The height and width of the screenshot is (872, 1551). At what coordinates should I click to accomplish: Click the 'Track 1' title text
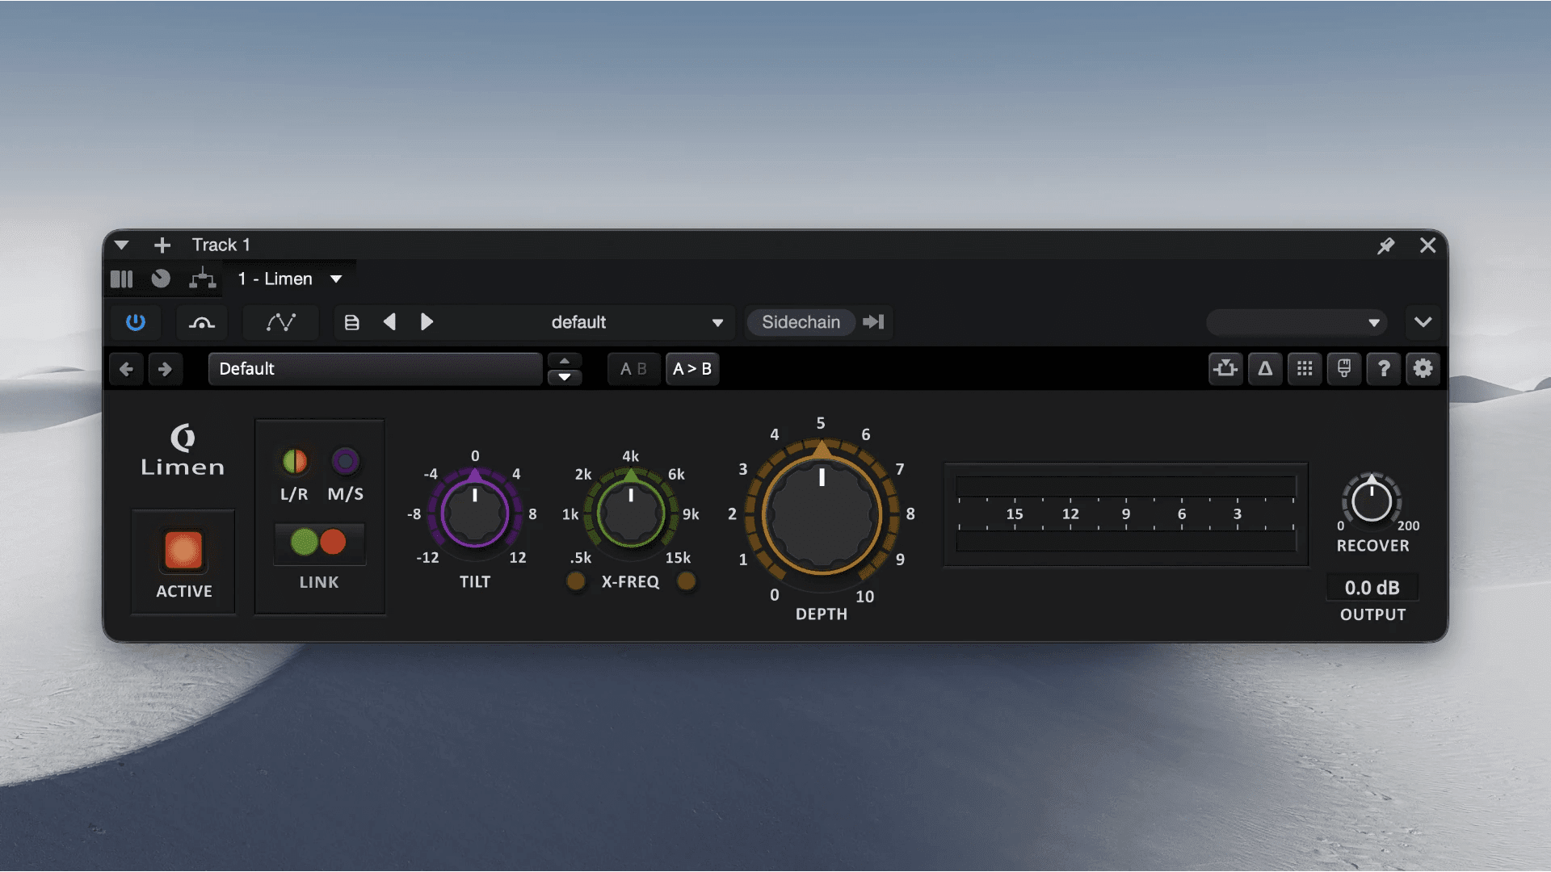(221, 245)
